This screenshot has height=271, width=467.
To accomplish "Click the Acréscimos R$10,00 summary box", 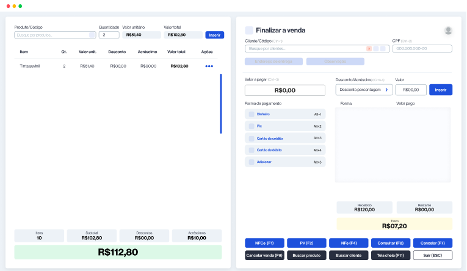I will click(x=197, y=236).
